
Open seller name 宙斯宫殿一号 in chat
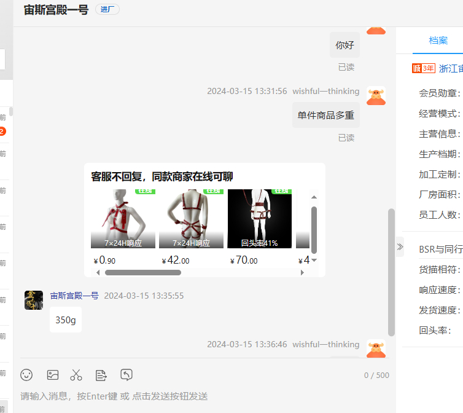74,296
